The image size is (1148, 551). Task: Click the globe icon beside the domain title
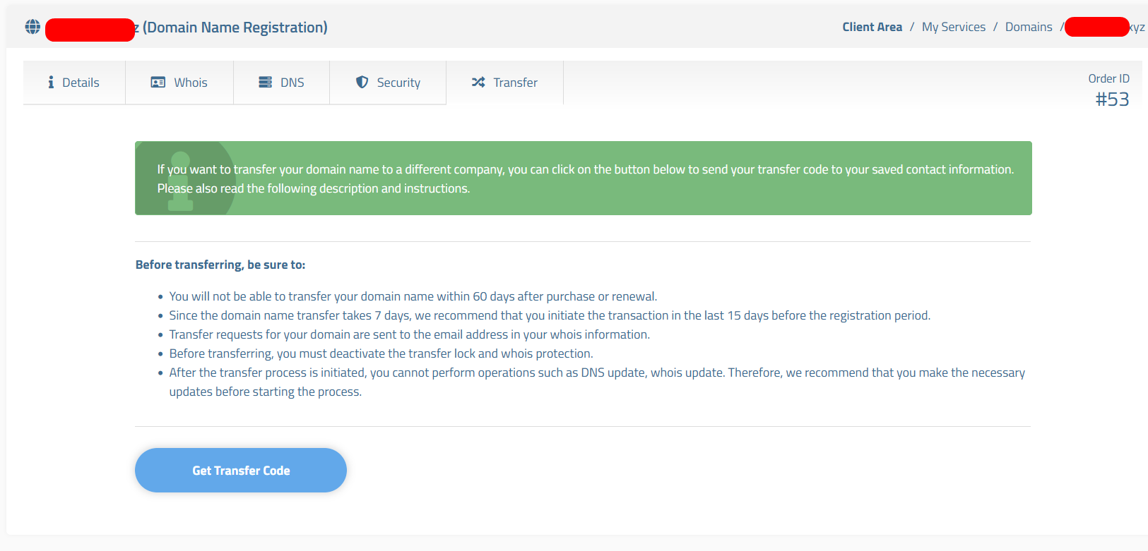coord(32,27)
